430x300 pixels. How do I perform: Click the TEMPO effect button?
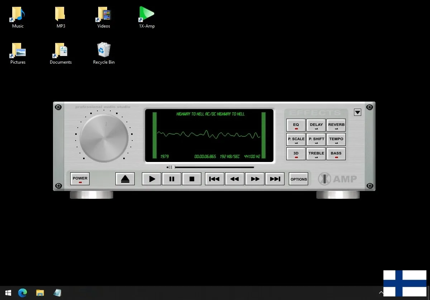click(336, 140)
